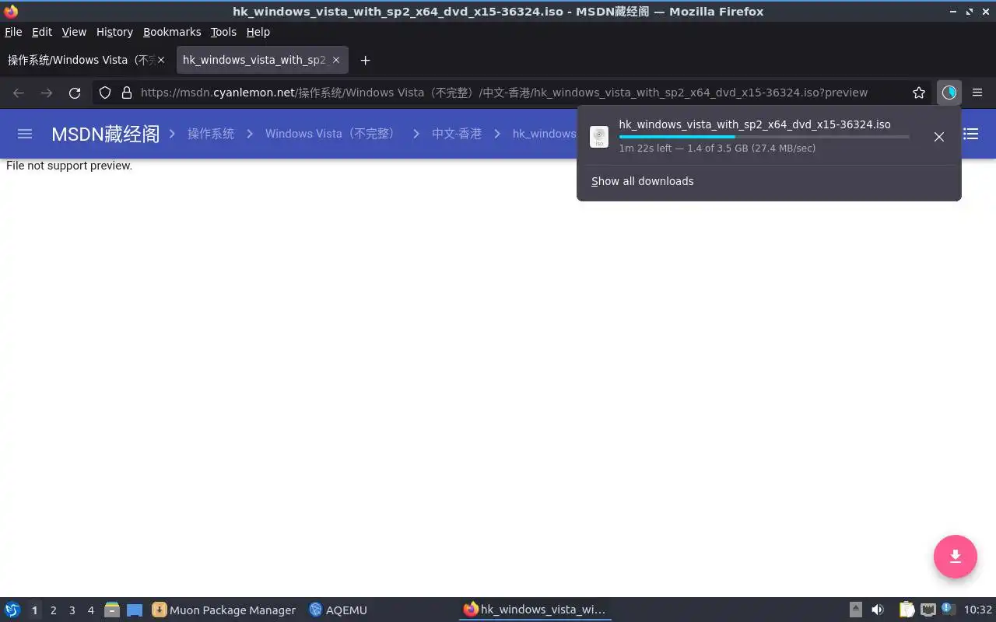The image size is (996, 622).
Task: Open the History menu
Action: [x=114, y=32]
